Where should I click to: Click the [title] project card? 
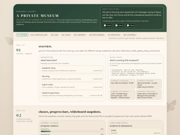click(136, 132)
